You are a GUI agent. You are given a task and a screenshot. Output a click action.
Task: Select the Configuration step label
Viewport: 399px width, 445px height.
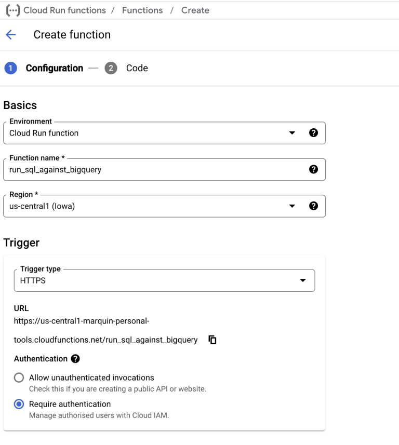54,68
